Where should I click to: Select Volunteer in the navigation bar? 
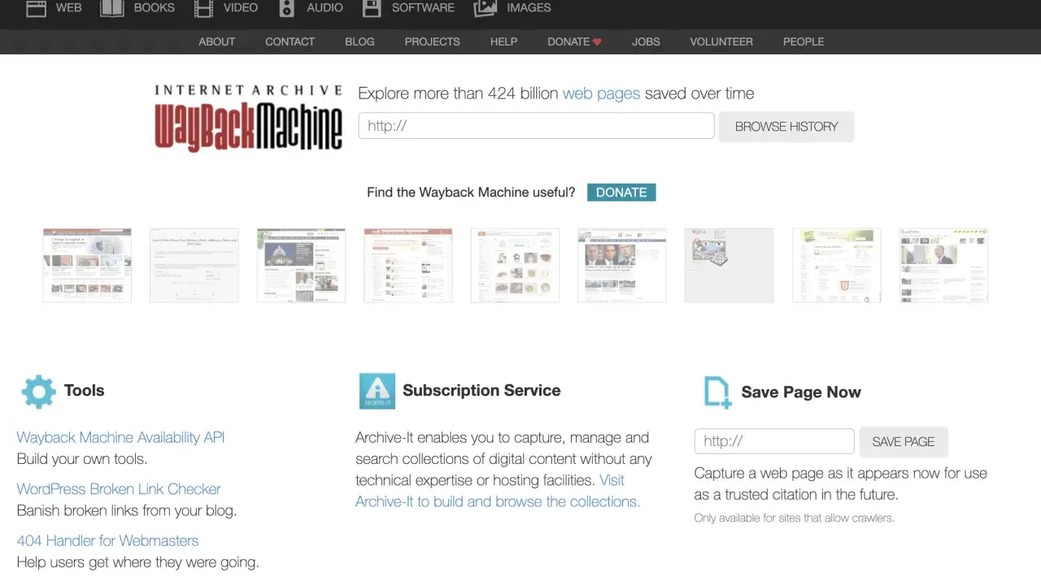[x=721, y=41]
